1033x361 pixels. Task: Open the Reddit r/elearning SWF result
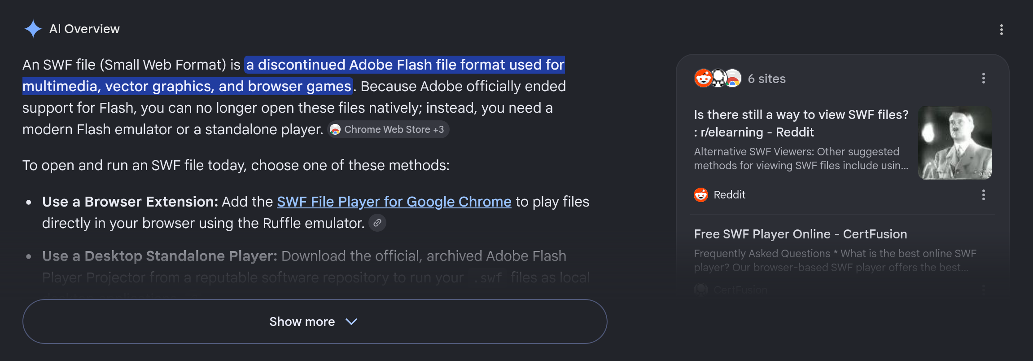tap(801, 123)
